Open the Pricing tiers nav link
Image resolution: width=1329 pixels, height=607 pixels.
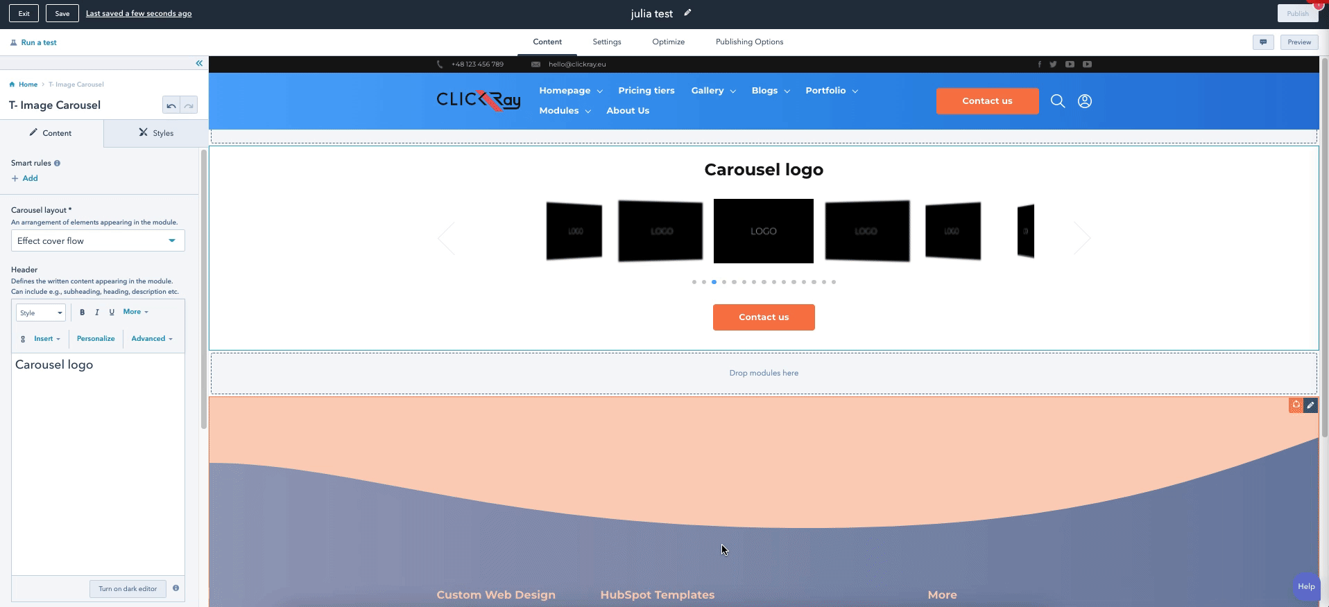646,91
